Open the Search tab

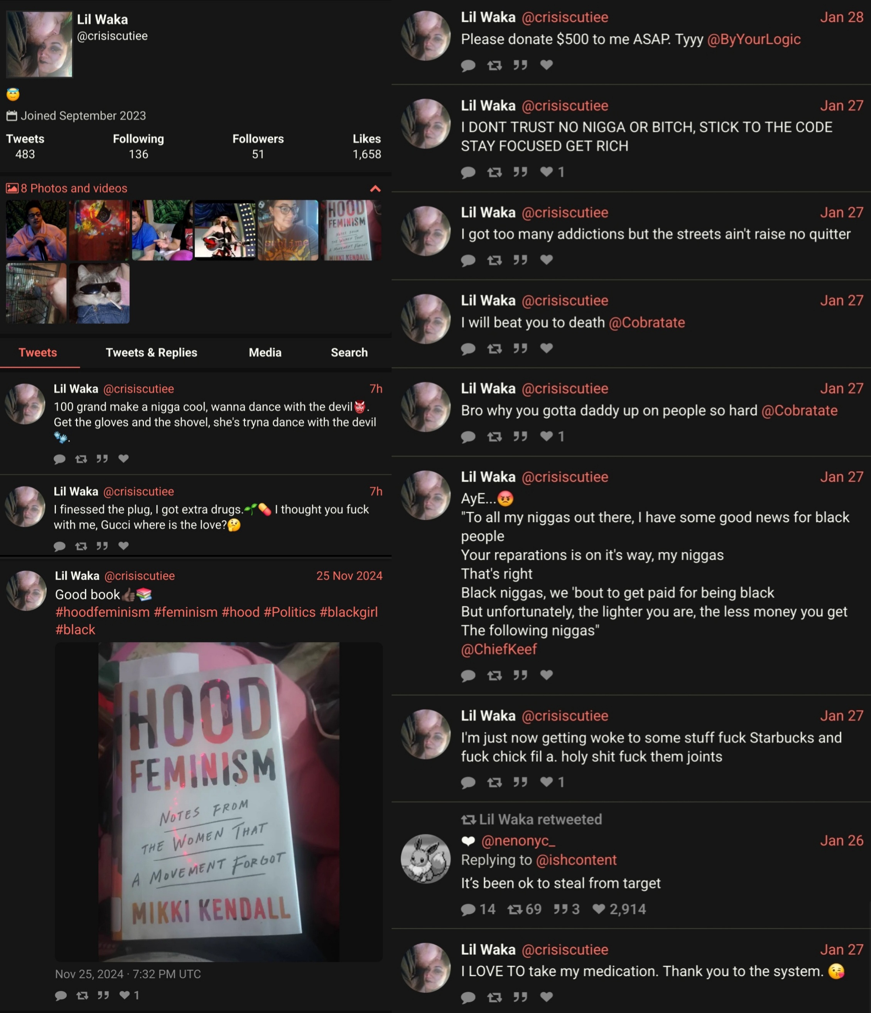click(x=349, y=352)
